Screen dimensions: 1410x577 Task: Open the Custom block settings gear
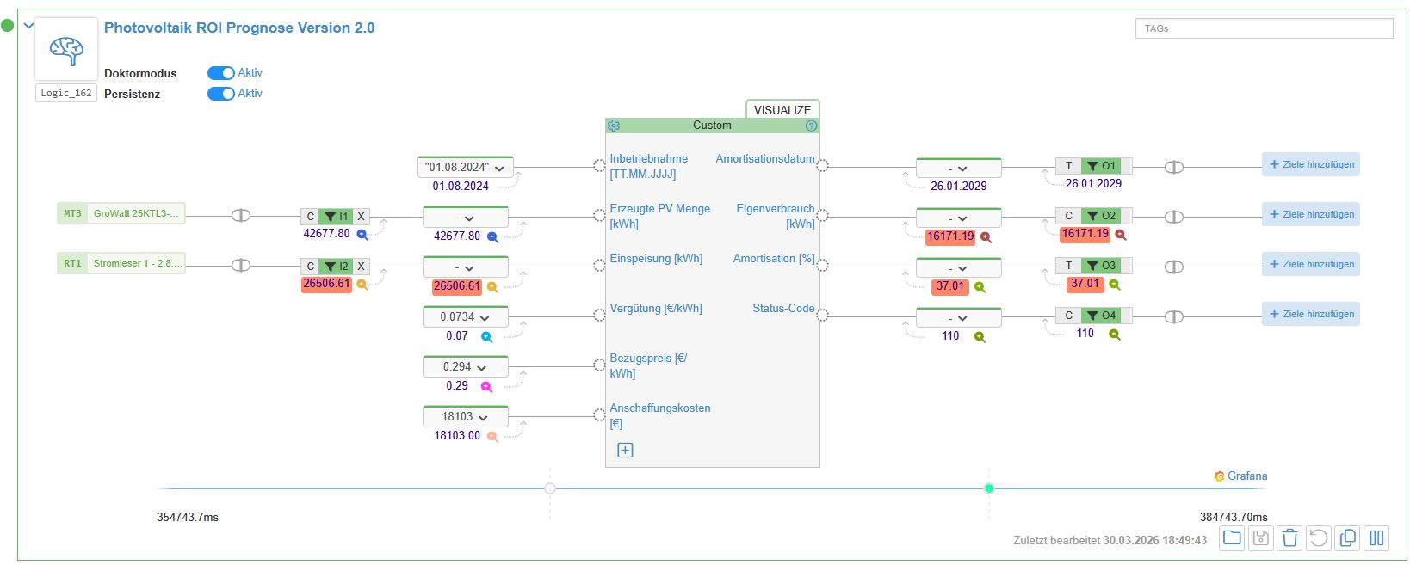coord(614,126)
